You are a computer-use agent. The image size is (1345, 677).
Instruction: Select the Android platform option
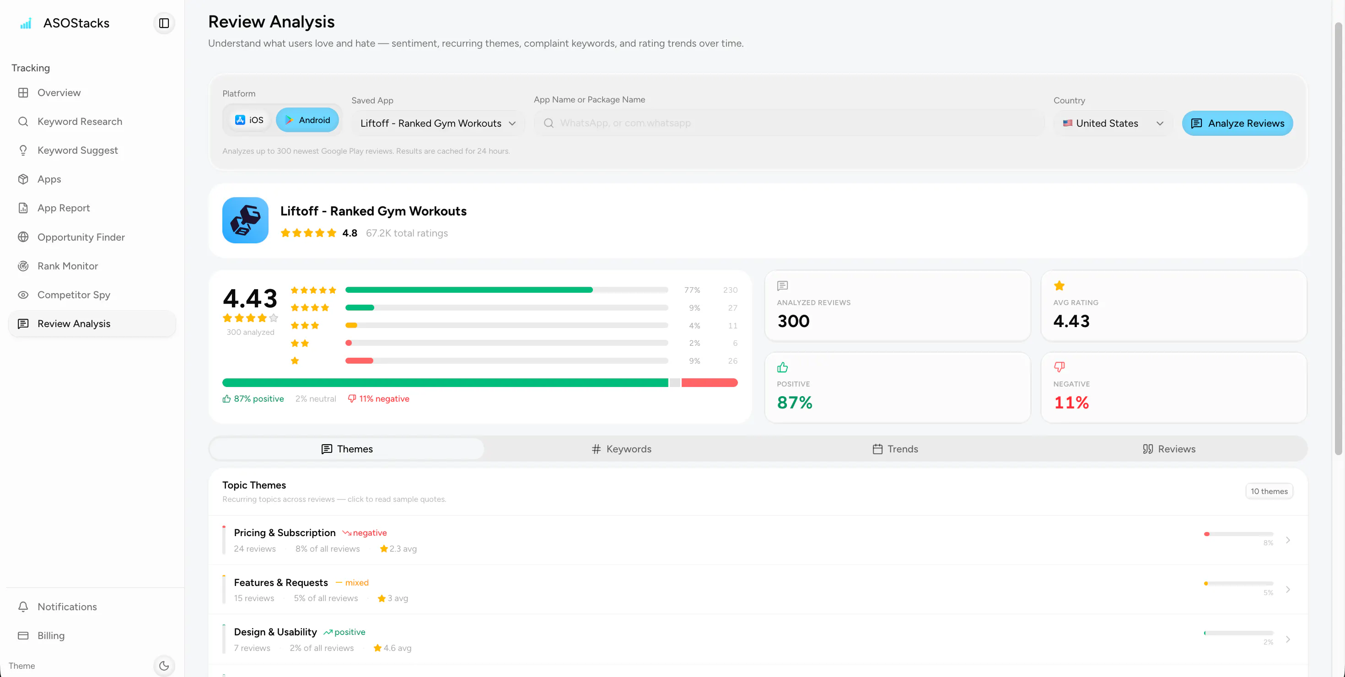pos(307,120)
